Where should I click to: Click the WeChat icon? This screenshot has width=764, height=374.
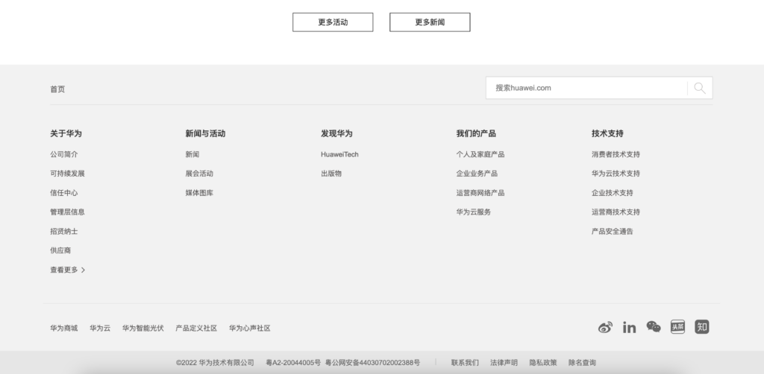click(654, 327)
